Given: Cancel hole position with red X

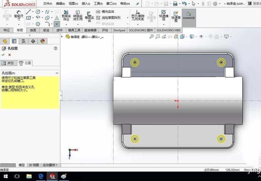Looking at the screenshot, I should click(9, 55).
